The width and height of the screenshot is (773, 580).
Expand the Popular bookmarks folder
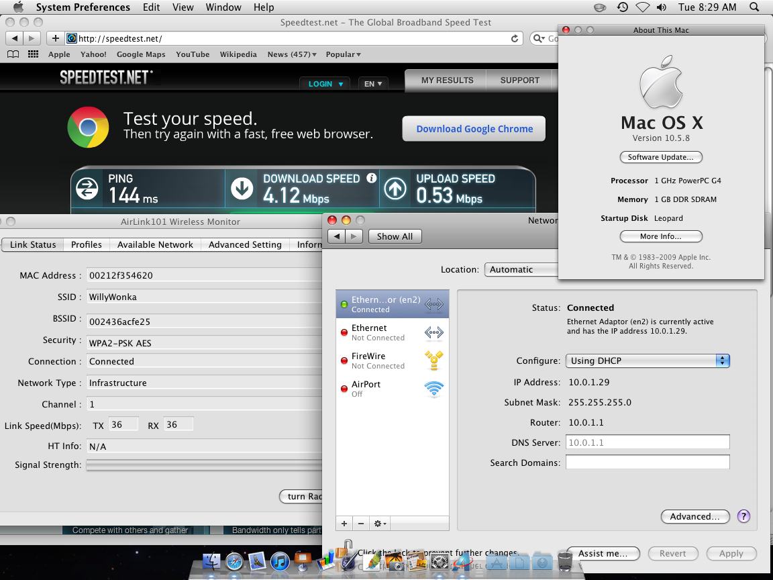pos(343,54)
